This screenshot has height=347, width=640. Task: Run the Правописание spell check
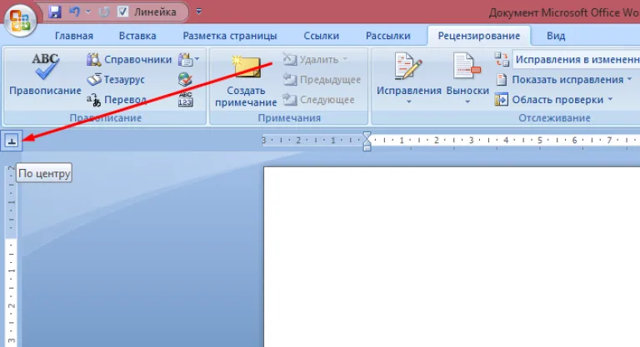click(45, 75)
